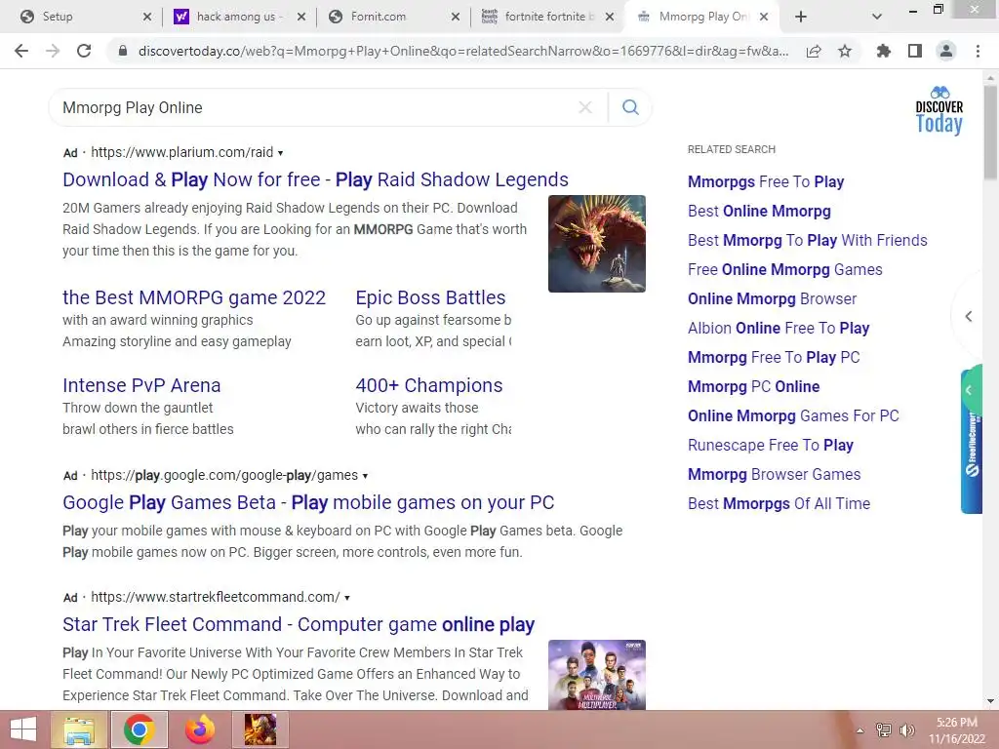Open Online Mmorpg Games For PC
Viewport: 999px width, 749px height.
[x=793, y=415]
